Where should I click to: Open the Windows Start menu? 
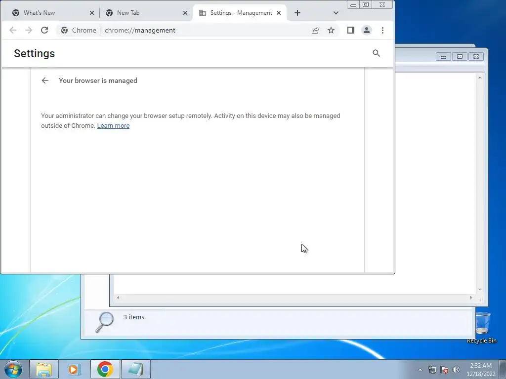coord(13,369)
